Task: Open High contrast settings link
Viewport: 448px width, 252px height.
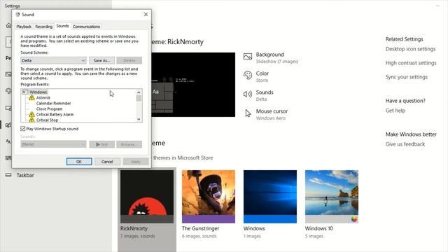Action: (411, 63)
